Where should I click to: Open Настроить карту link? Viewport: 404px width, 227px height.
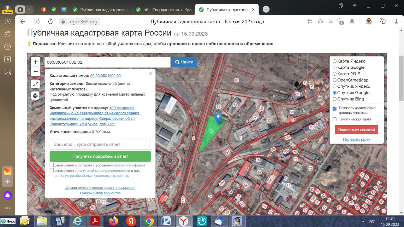[x=356, y=139]
